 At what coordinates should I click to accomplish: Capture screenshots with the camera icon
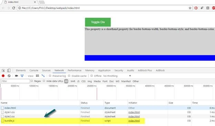[x=17, y=76]
